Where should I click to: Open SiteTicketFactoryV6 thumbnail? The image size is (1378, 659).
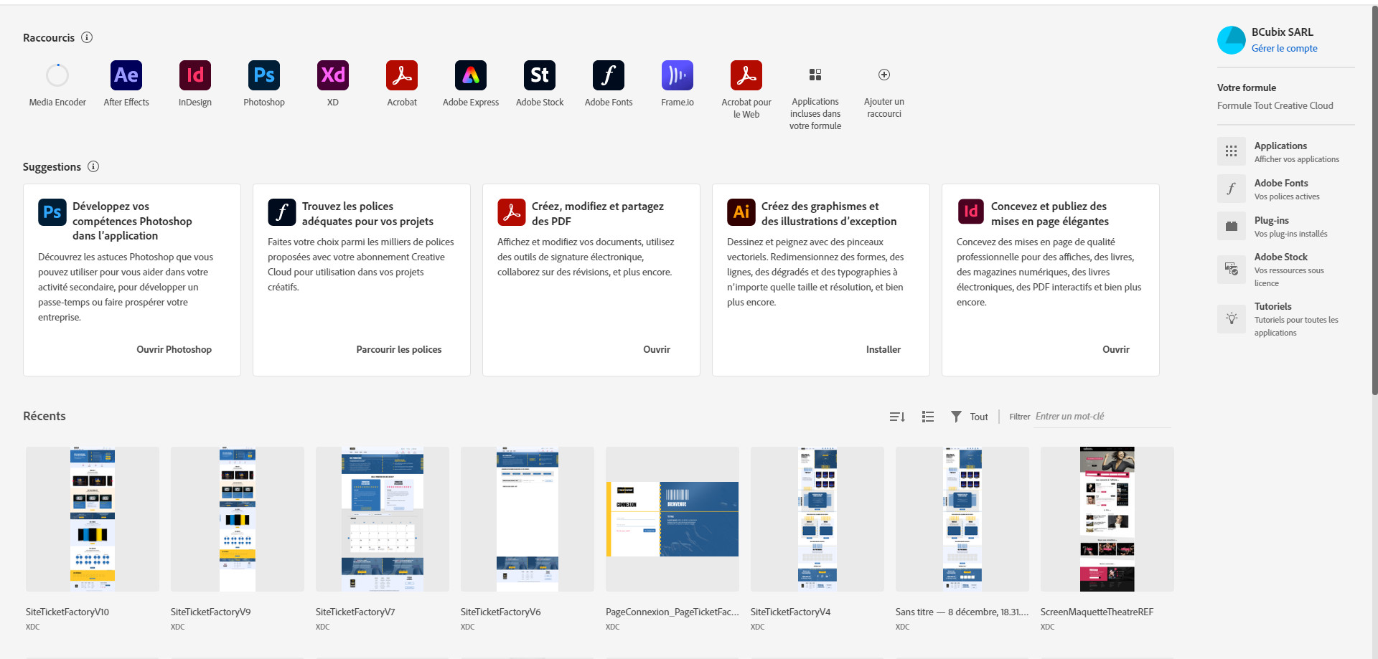528,519
